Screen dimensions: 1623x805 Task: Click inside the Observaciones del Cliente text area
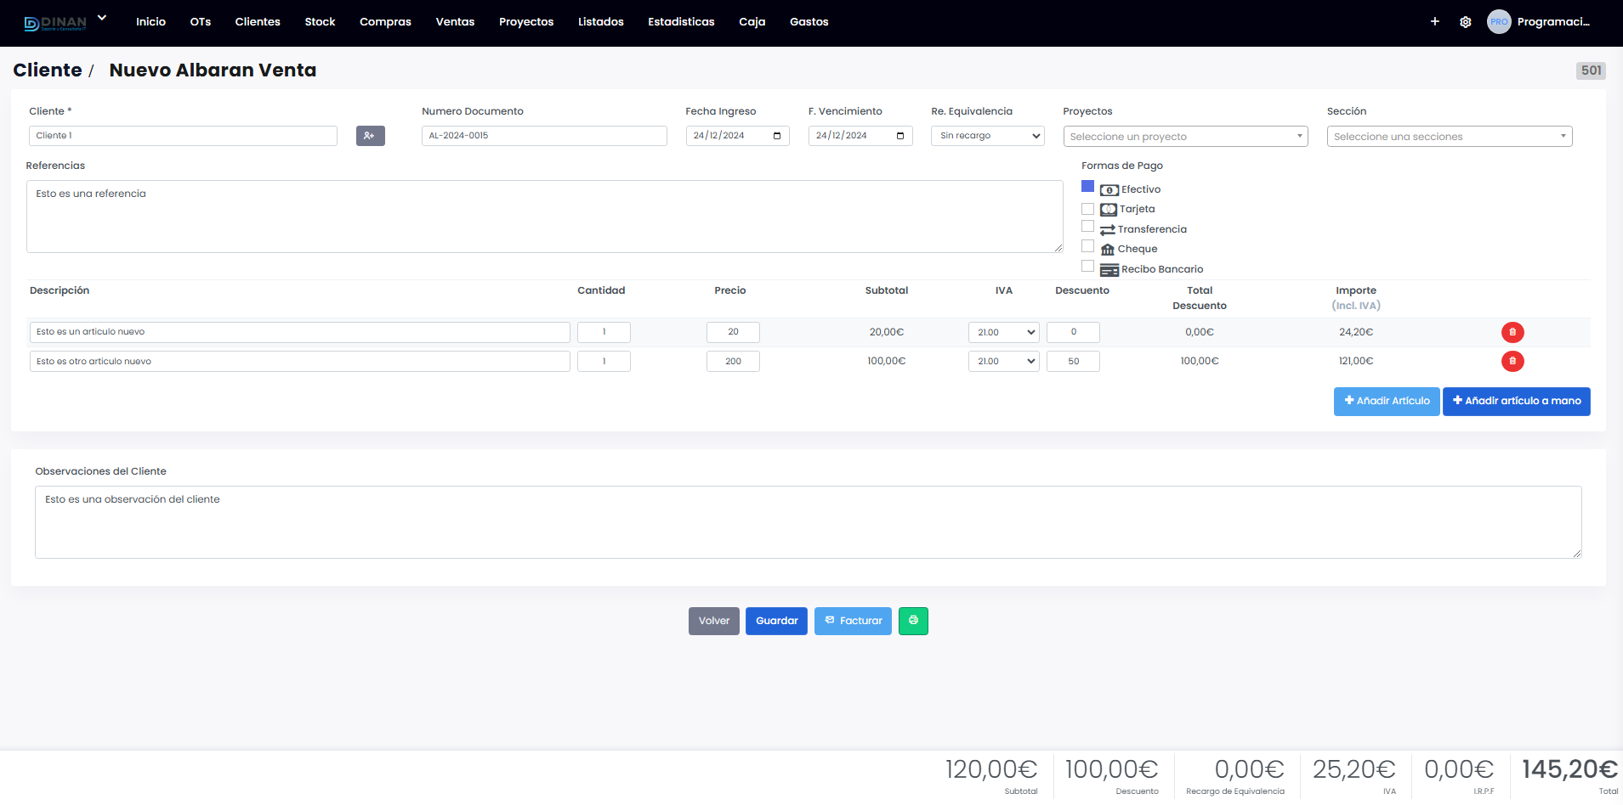point(808,522)
